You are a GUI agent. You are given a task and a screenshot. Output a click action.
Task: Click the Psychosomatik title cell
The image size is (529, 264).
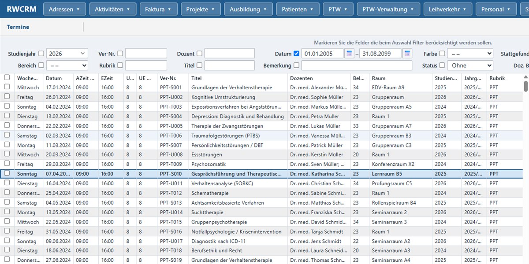click(x=238, y=164)
